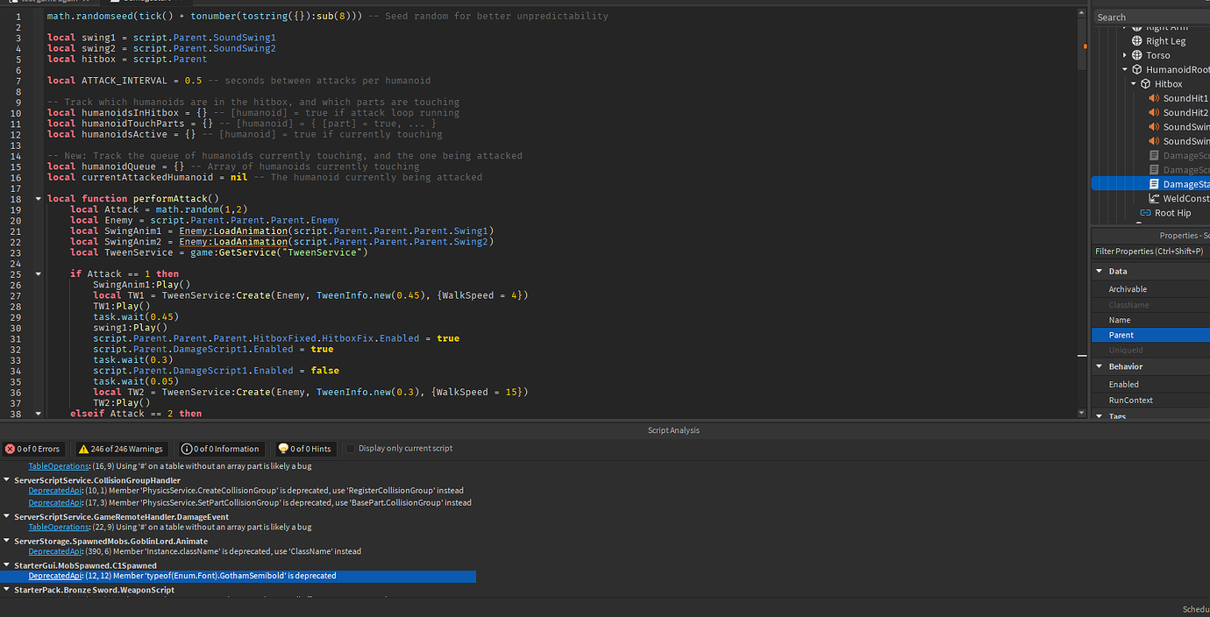Switch to the test game again tab

[x=53, y=3]
